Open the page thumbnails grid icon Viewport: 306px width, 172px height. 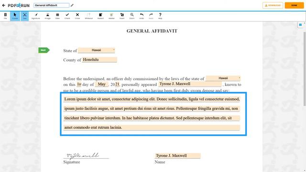[300, 25]
